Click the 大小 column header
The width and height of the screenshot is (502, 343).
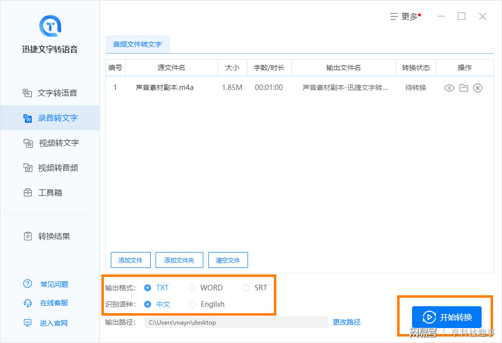coord(233,68)
